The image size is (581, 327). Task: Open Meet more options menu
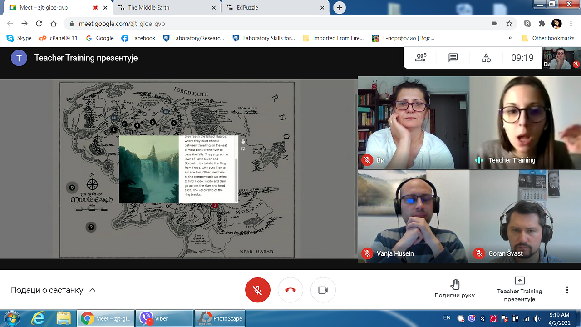(567, 290)
